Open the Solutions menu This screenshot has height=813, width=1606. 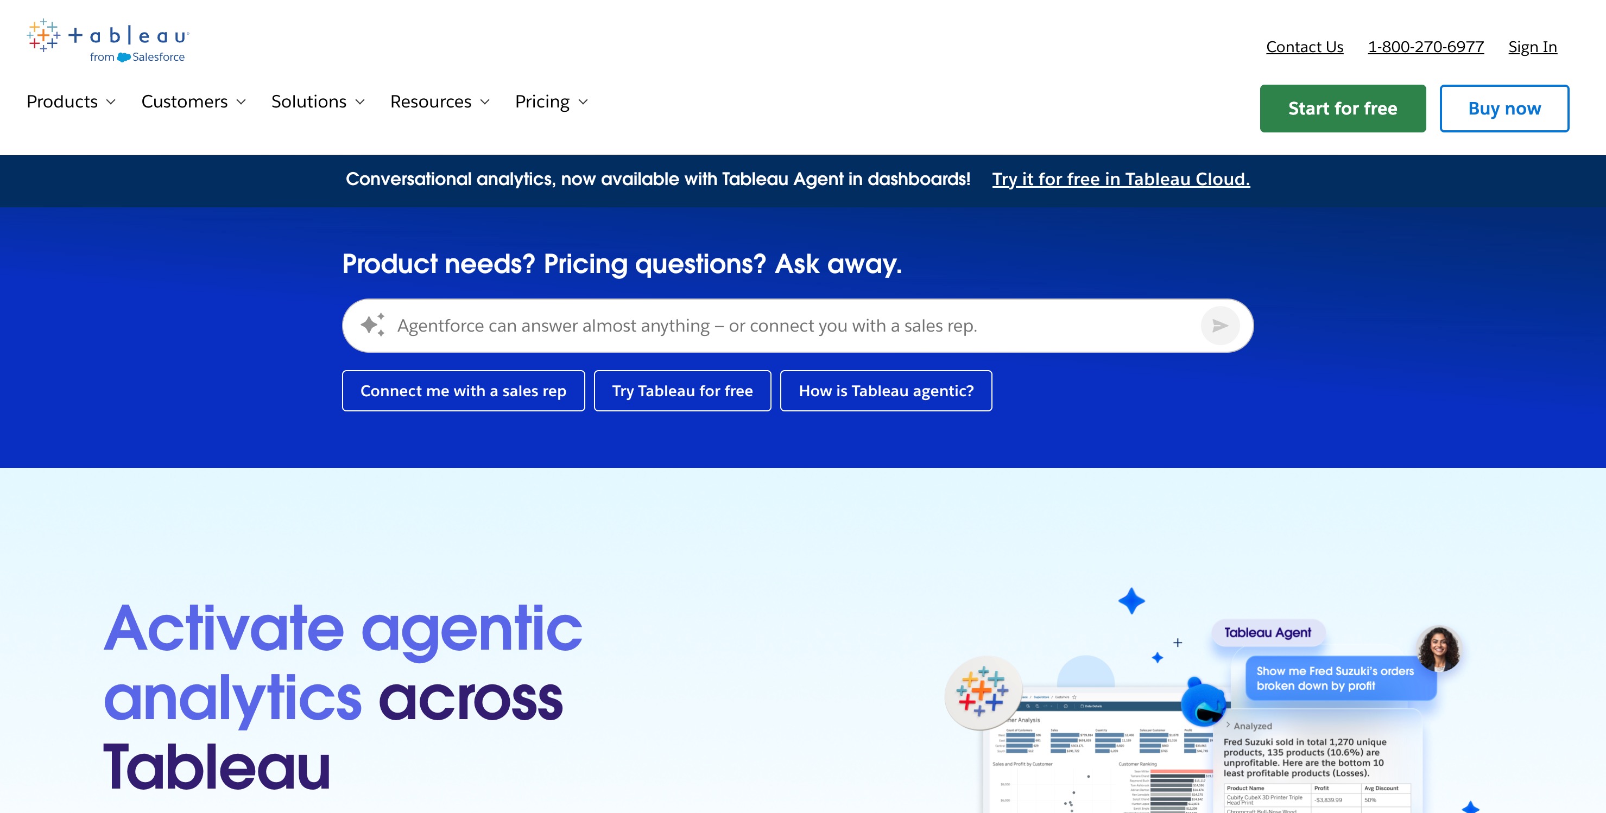pos(318,101)
